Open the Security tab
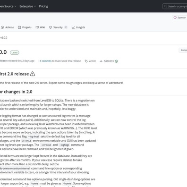The width and height of the screenshot is (187, 187). pos(58,27)
